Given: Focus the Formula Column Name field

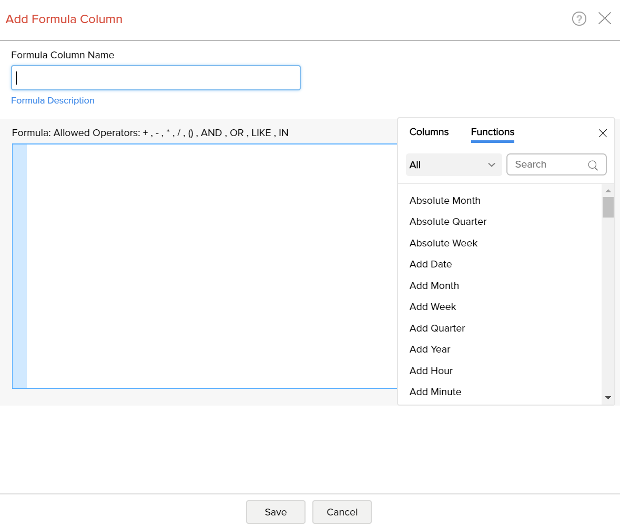Looking at the screenshot, I should 156,77.
